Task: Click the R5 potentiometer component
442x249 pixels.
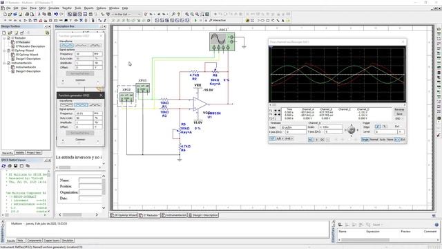Action: pos(180,131)
